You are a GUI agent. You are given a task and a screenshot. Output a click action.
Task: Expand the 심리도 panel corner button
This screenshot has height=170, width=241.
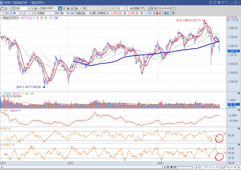coord(239,145)
